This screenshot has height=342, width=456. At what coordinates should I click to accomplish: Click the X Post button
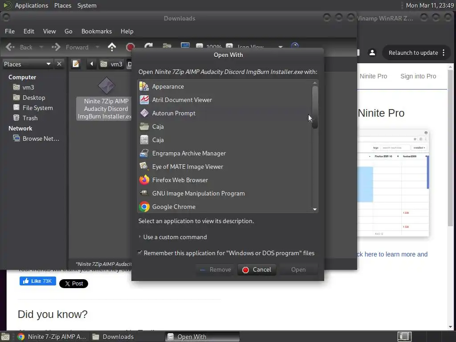pyautogui.click(x=73, y=284)
